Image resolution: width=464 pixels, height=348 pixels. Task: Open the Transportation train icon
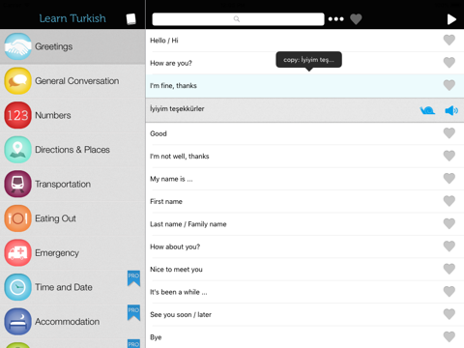17,184
